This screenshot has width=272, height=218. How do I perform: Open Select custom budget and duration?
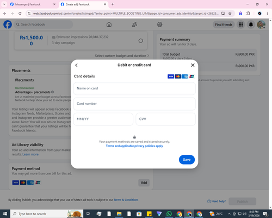click(x=122, y=56)
